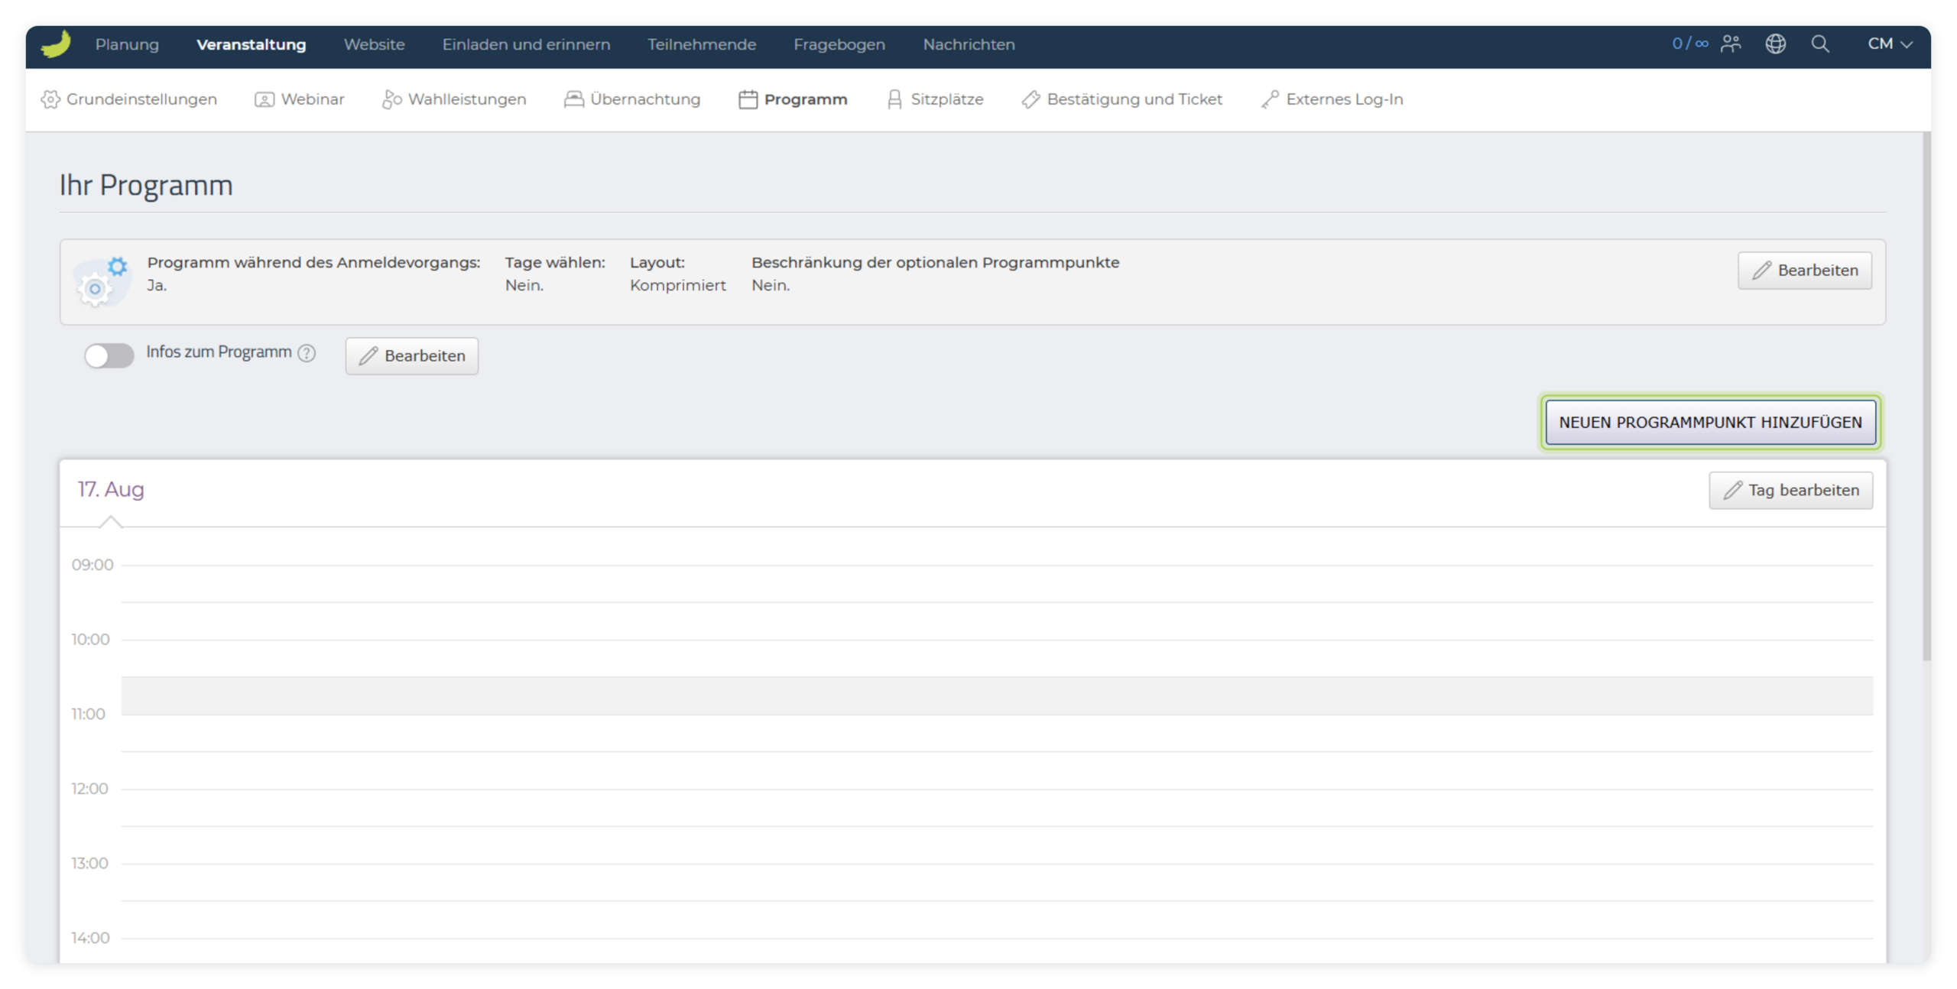Click the gears settings illustration
Screen dimensions: 1957x989
[x=102, y=281]
